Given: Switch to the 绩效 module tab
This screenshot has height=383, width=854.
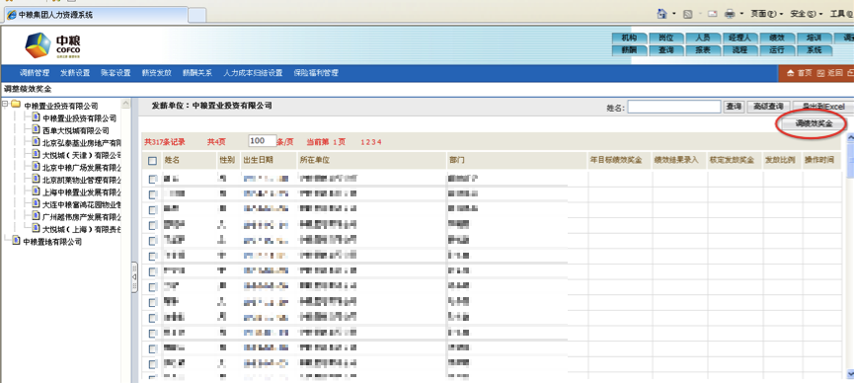Looking at the screenshot, I should coord(777,38).
